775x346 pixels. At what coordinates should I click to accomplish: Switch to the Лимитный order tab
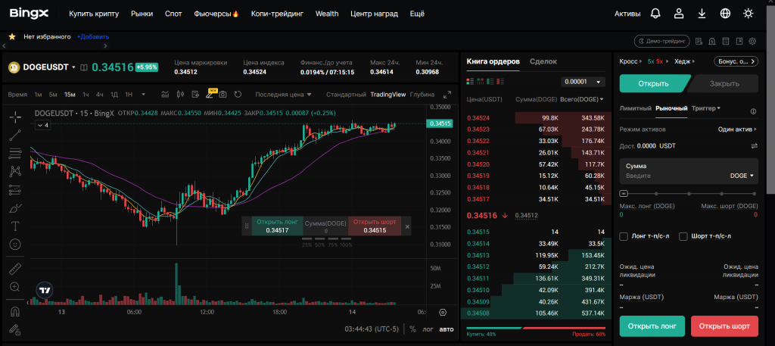(635, 108)
